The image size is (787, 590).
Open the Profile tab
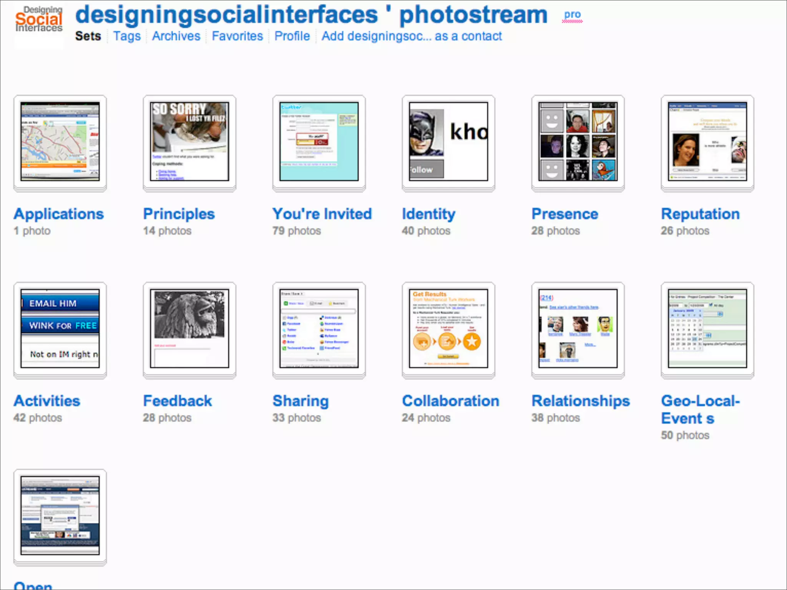292,36
